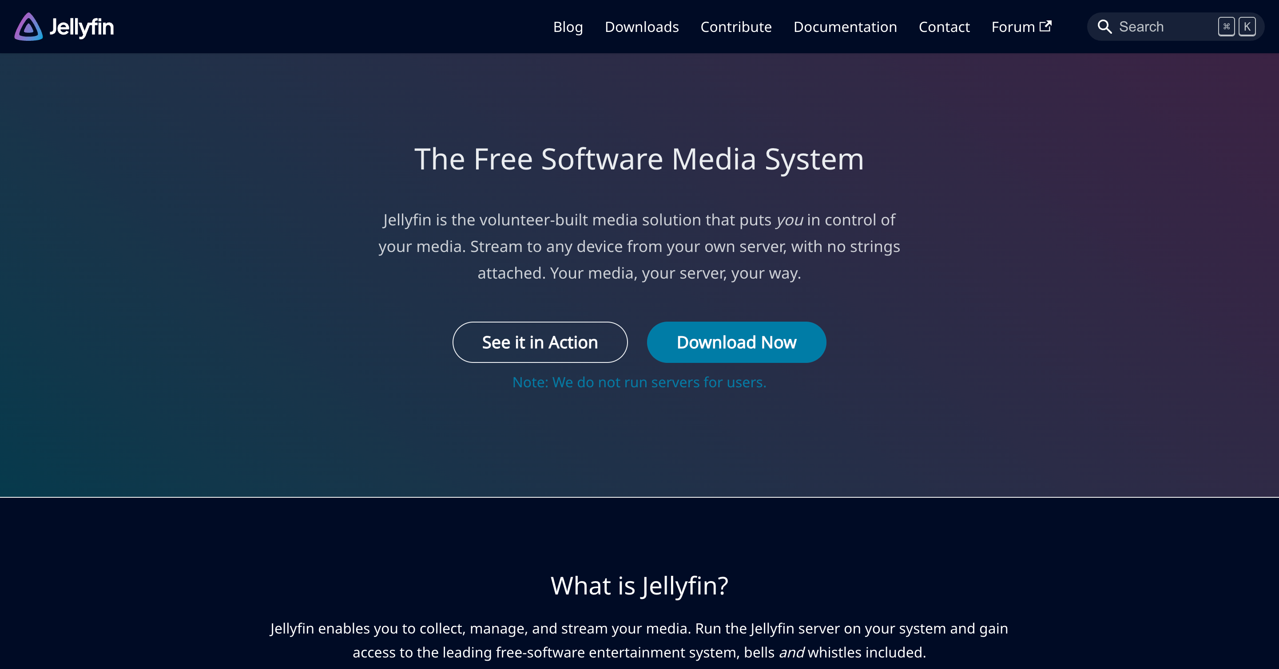Screen dimensions: 1279x669
Task: Navigate to the Blog section icon
Action: point(568,26)
